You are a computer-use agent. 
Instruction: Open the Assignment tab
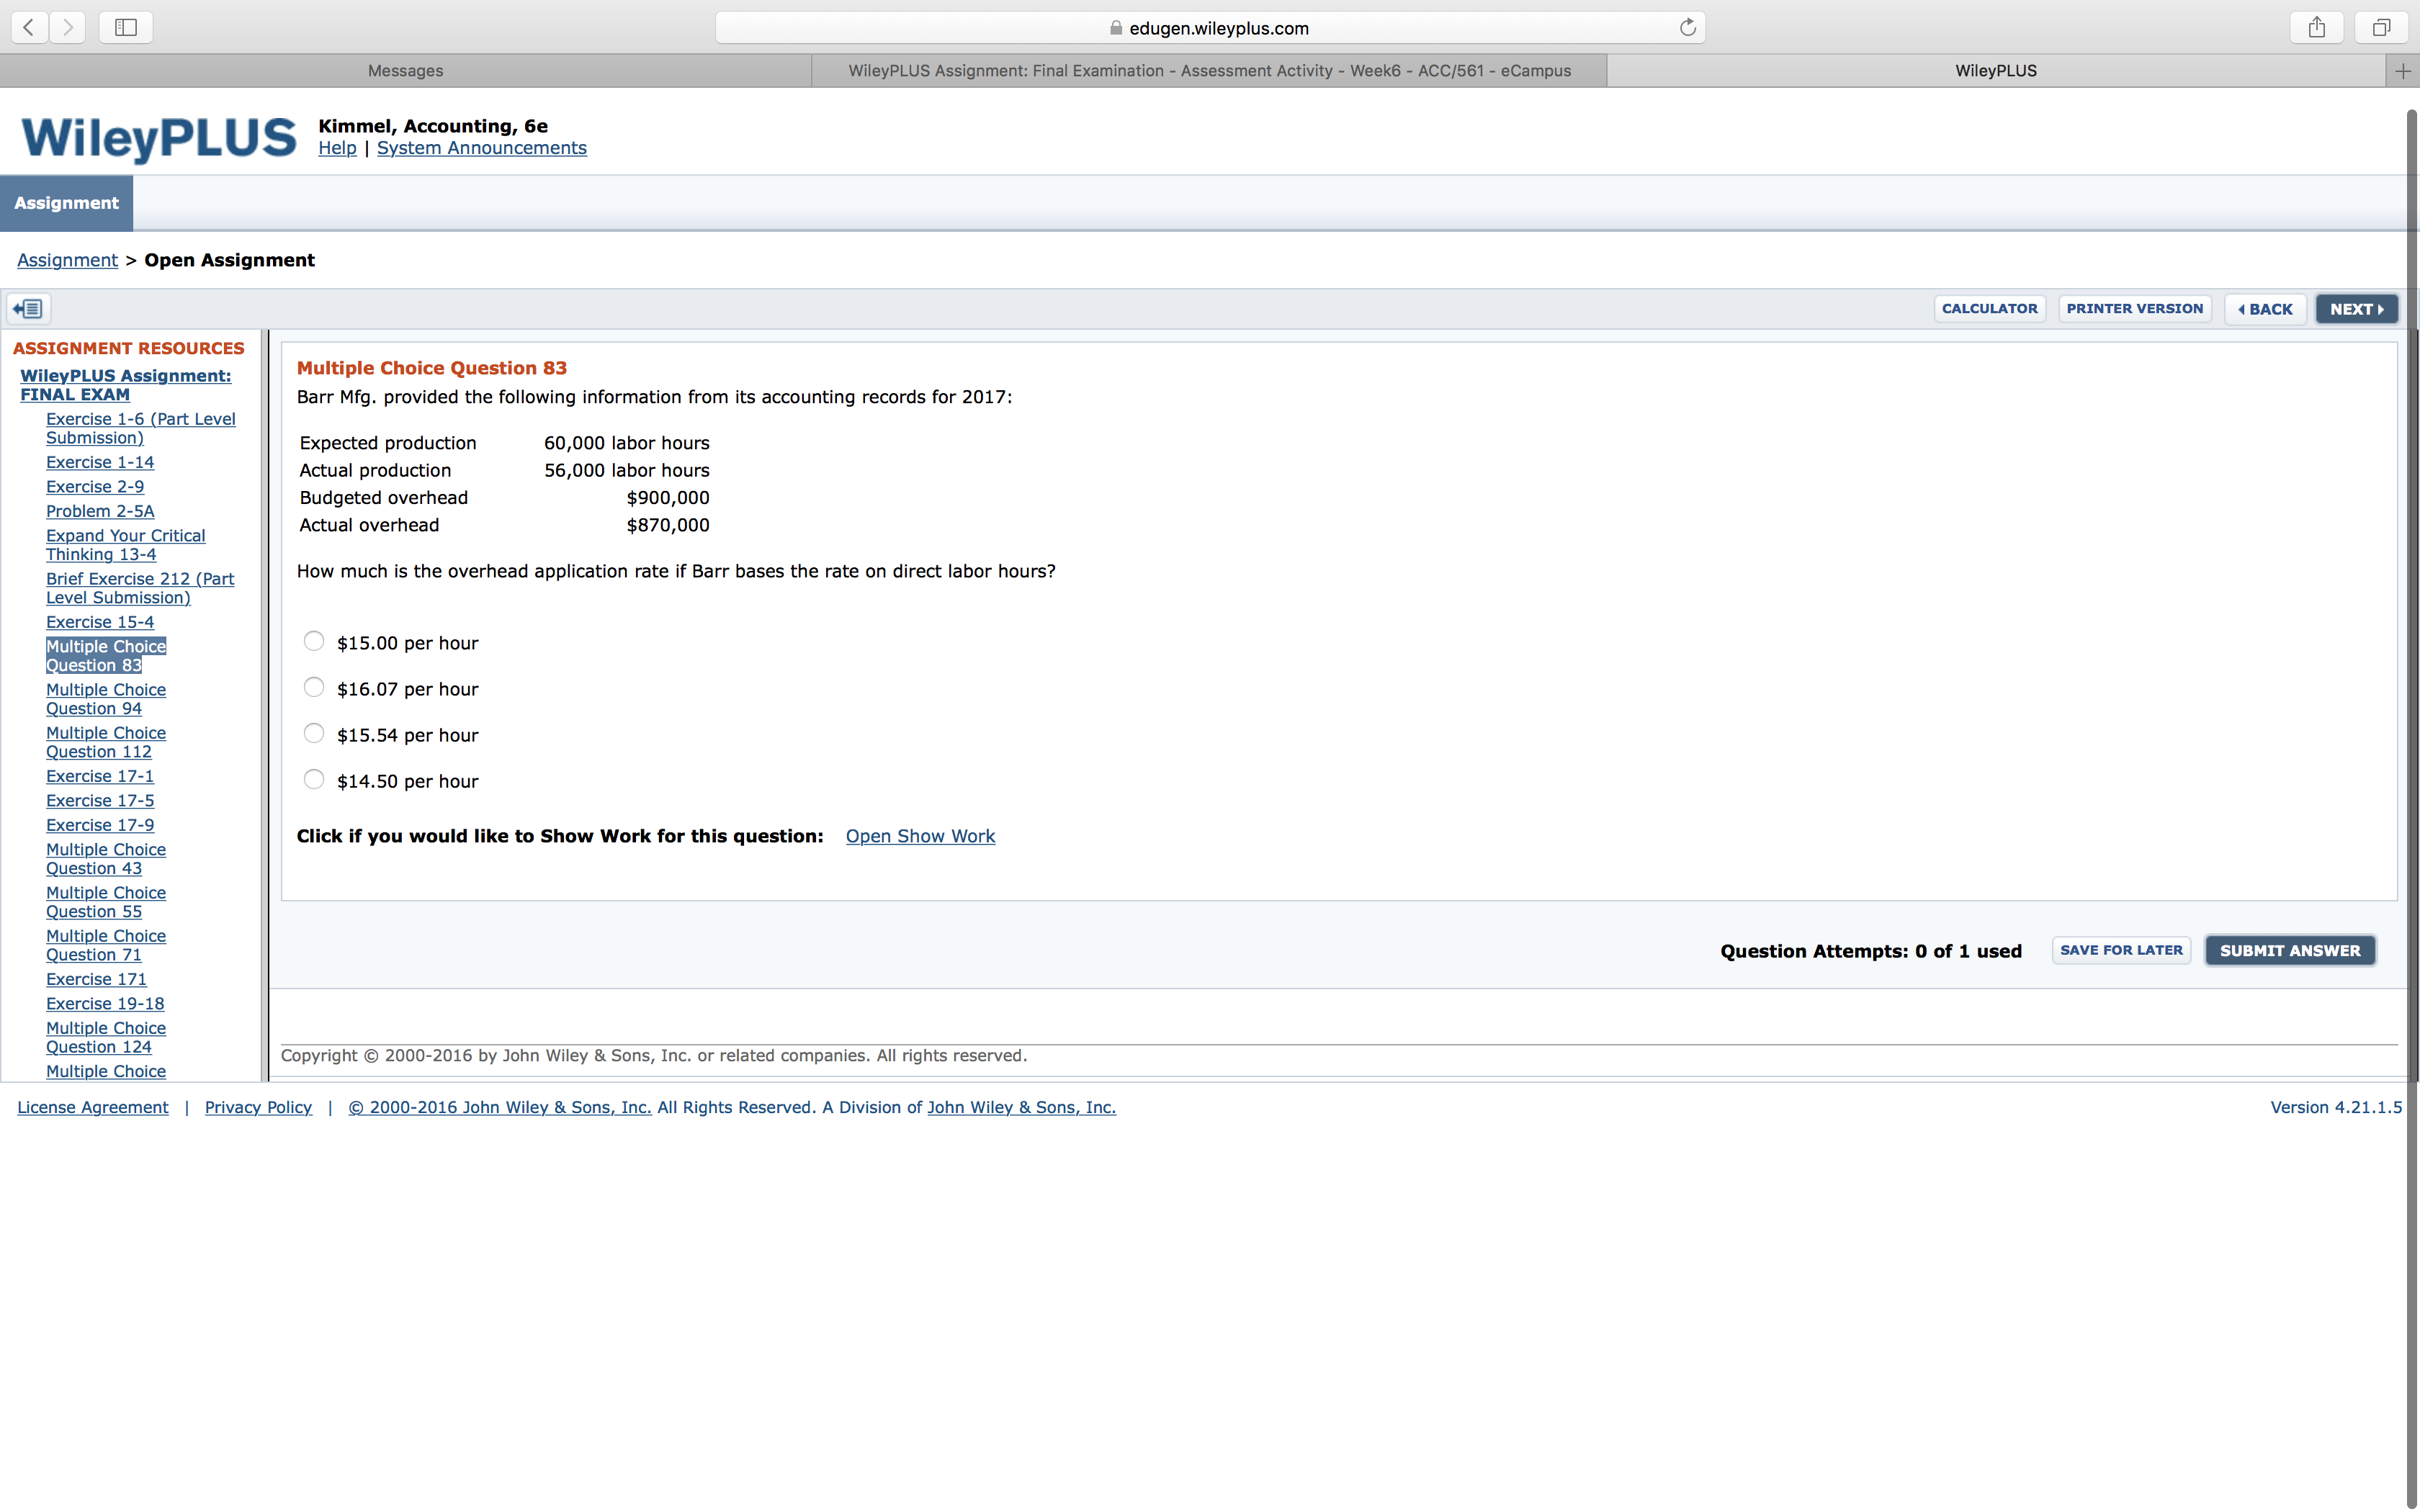coord(66,203)
